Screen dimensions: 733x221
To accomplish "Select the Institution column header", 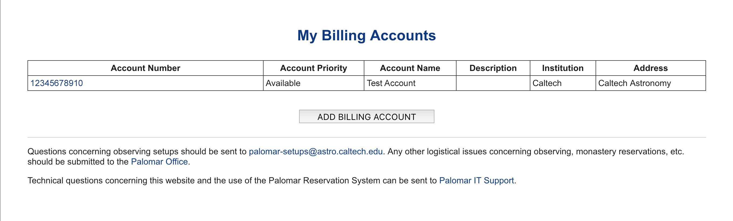I will click(x=563, y=68).
